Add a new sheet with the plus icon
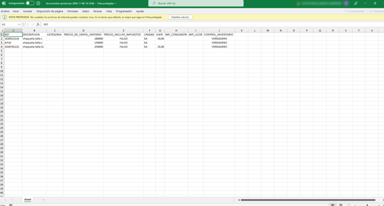The image size is (384, 206). [44, 200]
